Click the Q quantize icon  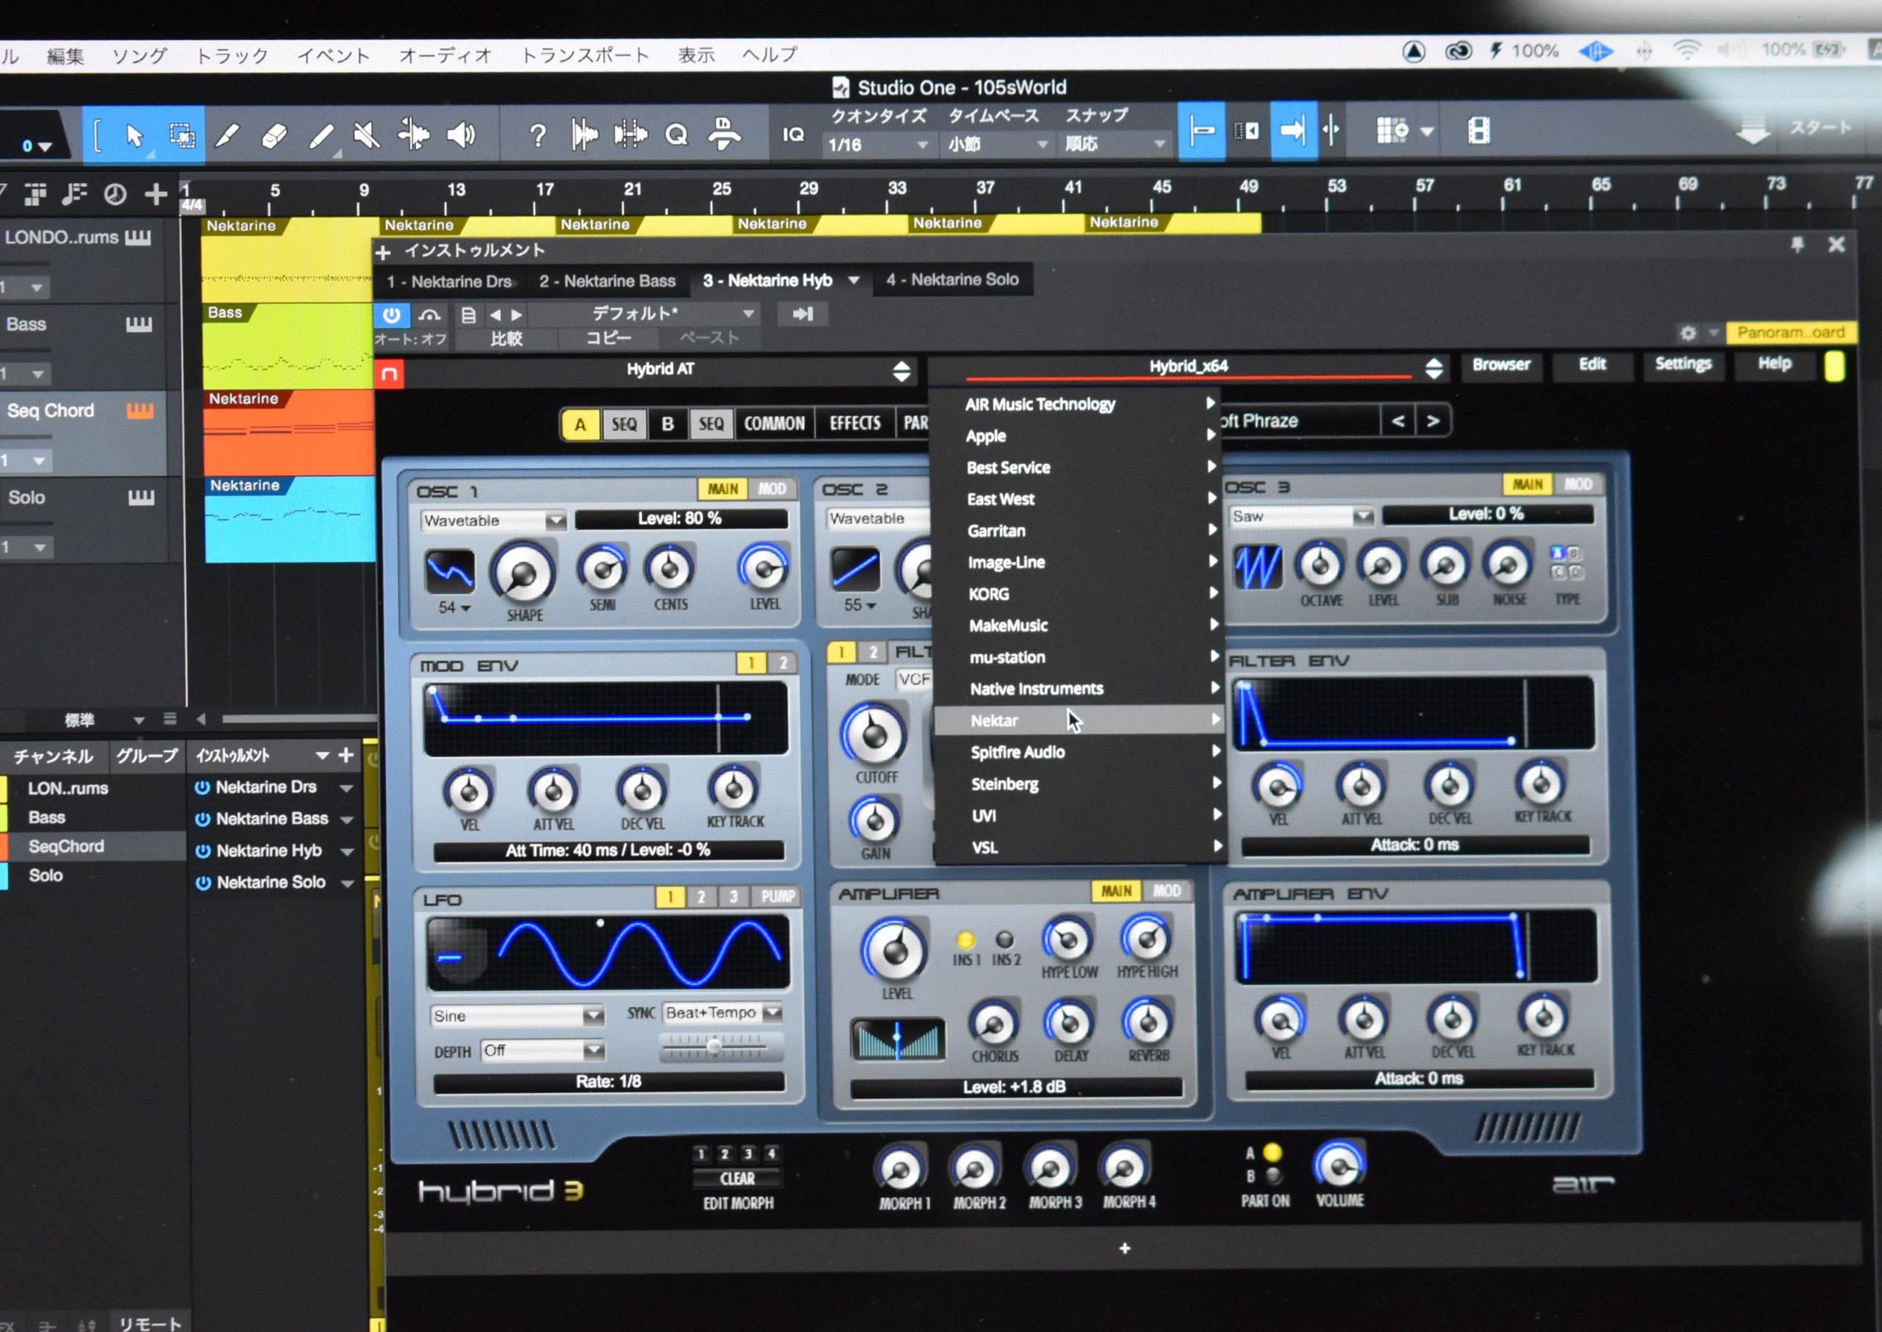(x=676, y=135)
